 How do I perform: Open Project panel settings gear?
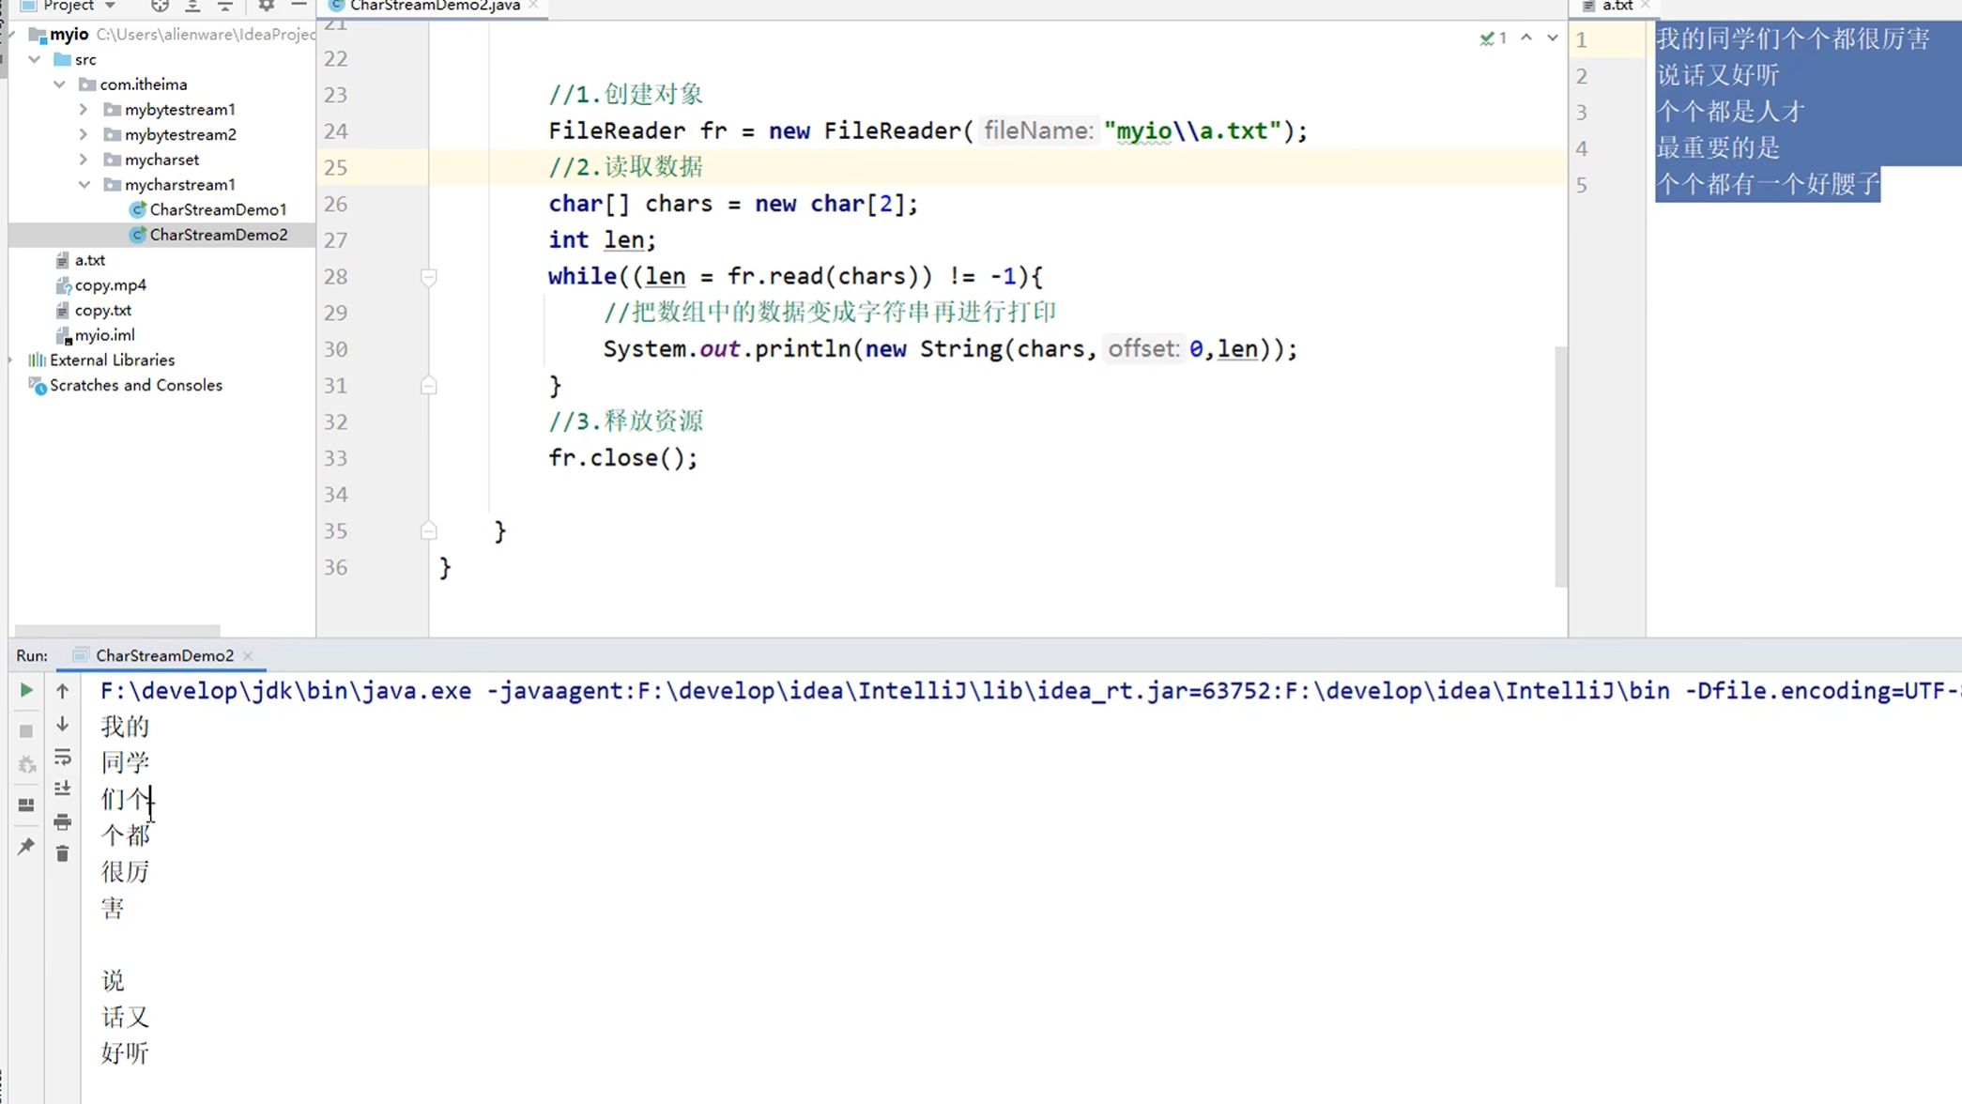click(x=267, y=6)
